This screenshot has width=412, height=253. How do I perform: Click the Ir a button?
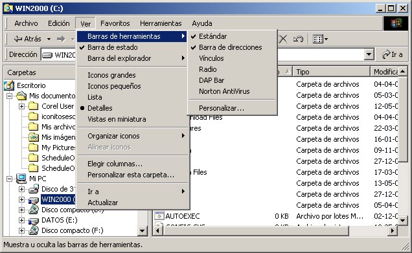393,54
